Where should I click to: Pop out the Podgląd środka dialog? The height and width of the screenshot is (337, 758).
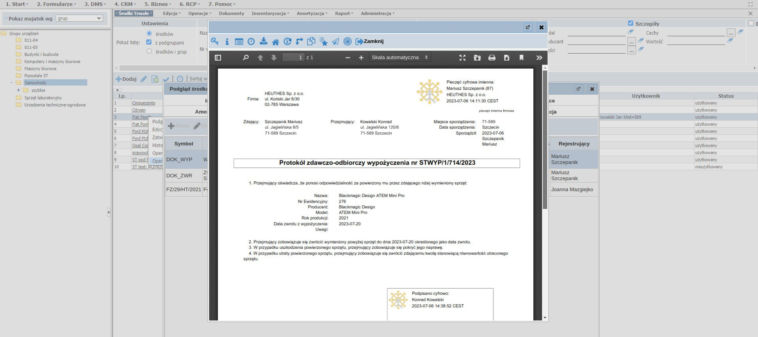[x=578, y=89]
